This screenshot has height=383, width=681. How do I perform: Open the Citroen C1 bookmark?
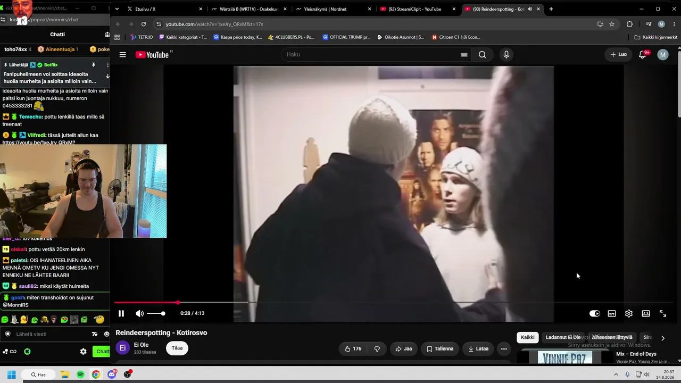click(x=456, y=37)
